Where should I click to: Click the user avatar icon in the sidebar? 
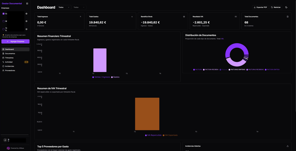(x=5, y=140)
